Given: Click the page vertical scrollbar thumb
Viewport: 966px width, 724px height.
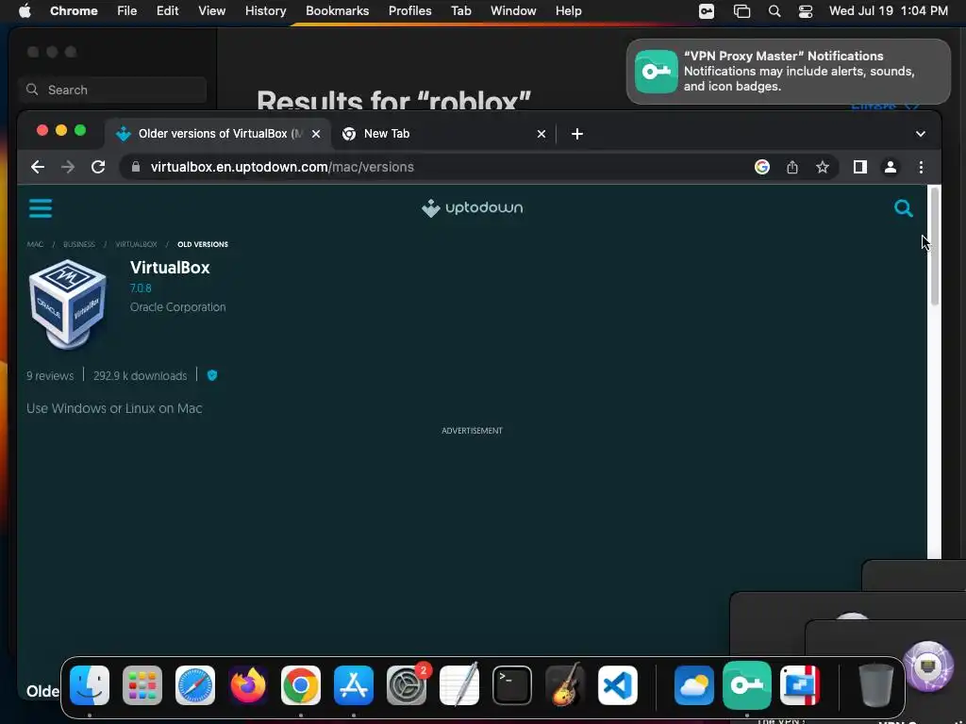Looking at the screenshot, I should [935, 247].
